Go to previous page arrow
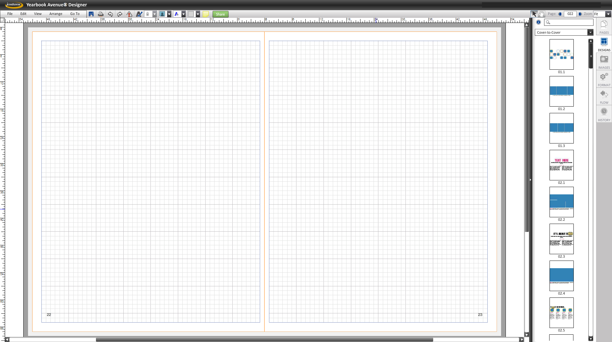 (x=560, y=14)
